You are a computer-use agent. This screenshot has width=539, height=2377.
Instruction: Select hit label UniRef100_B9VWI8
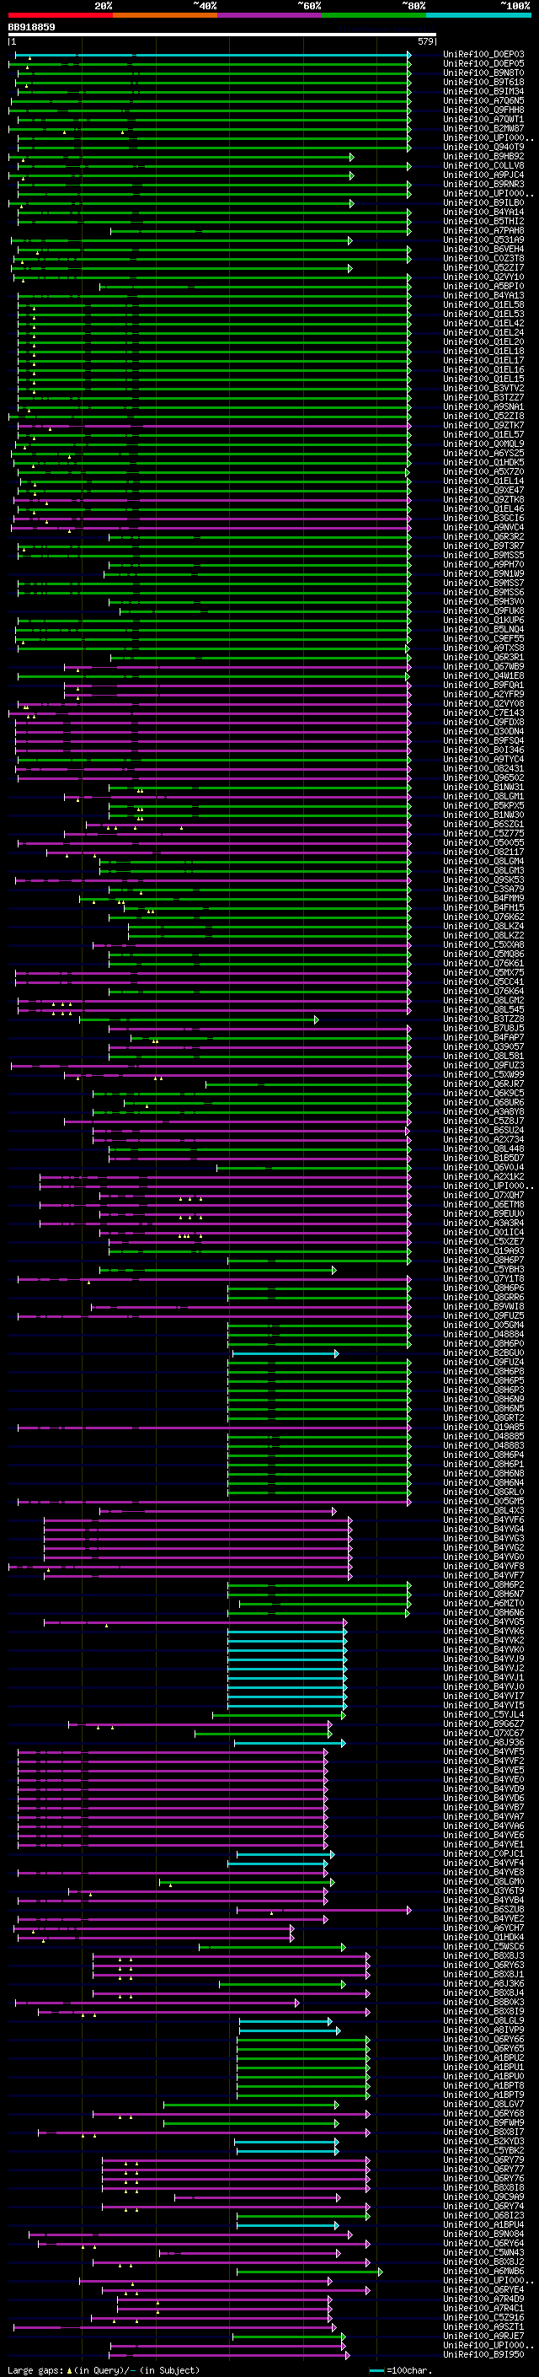pyautogui.click(x=483, y=1307)
